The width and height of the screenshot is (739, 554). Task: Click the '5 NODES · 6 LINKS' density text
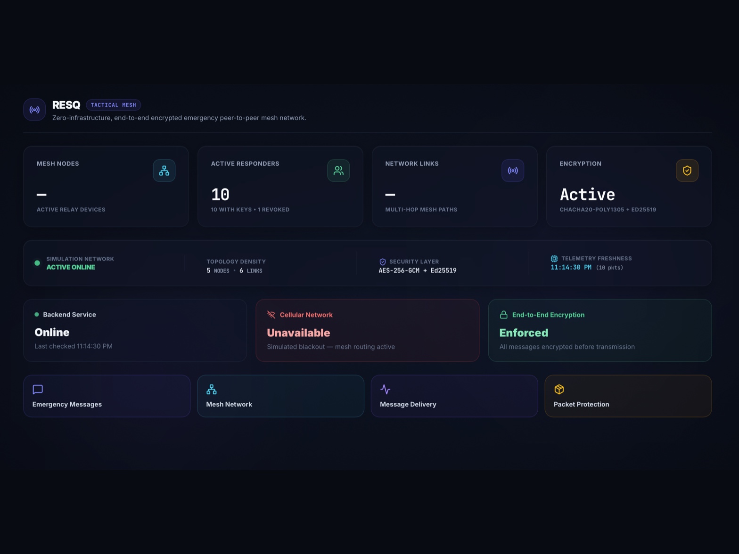point(234,270)
